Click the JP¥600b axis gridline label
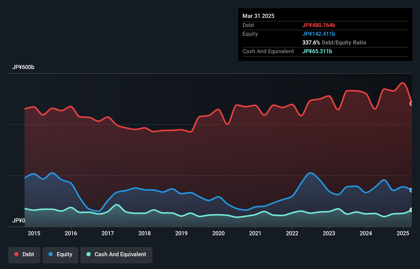The width and height of the screenshot is (420, 269). [24, 67]
